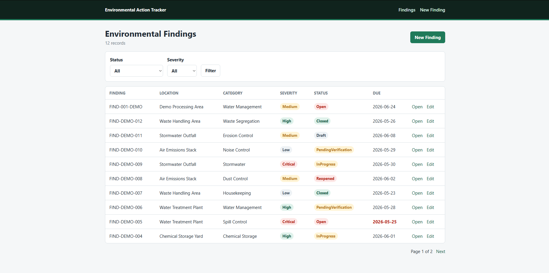Click the High badge in FIND-DEMO-006 row
This screenshot has height=273, width=549.
[x=287, y=207]
